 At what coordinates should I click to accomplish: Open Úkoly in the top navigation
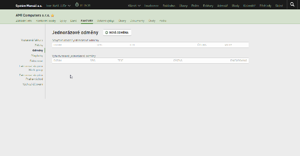click(x=235, y=6)
